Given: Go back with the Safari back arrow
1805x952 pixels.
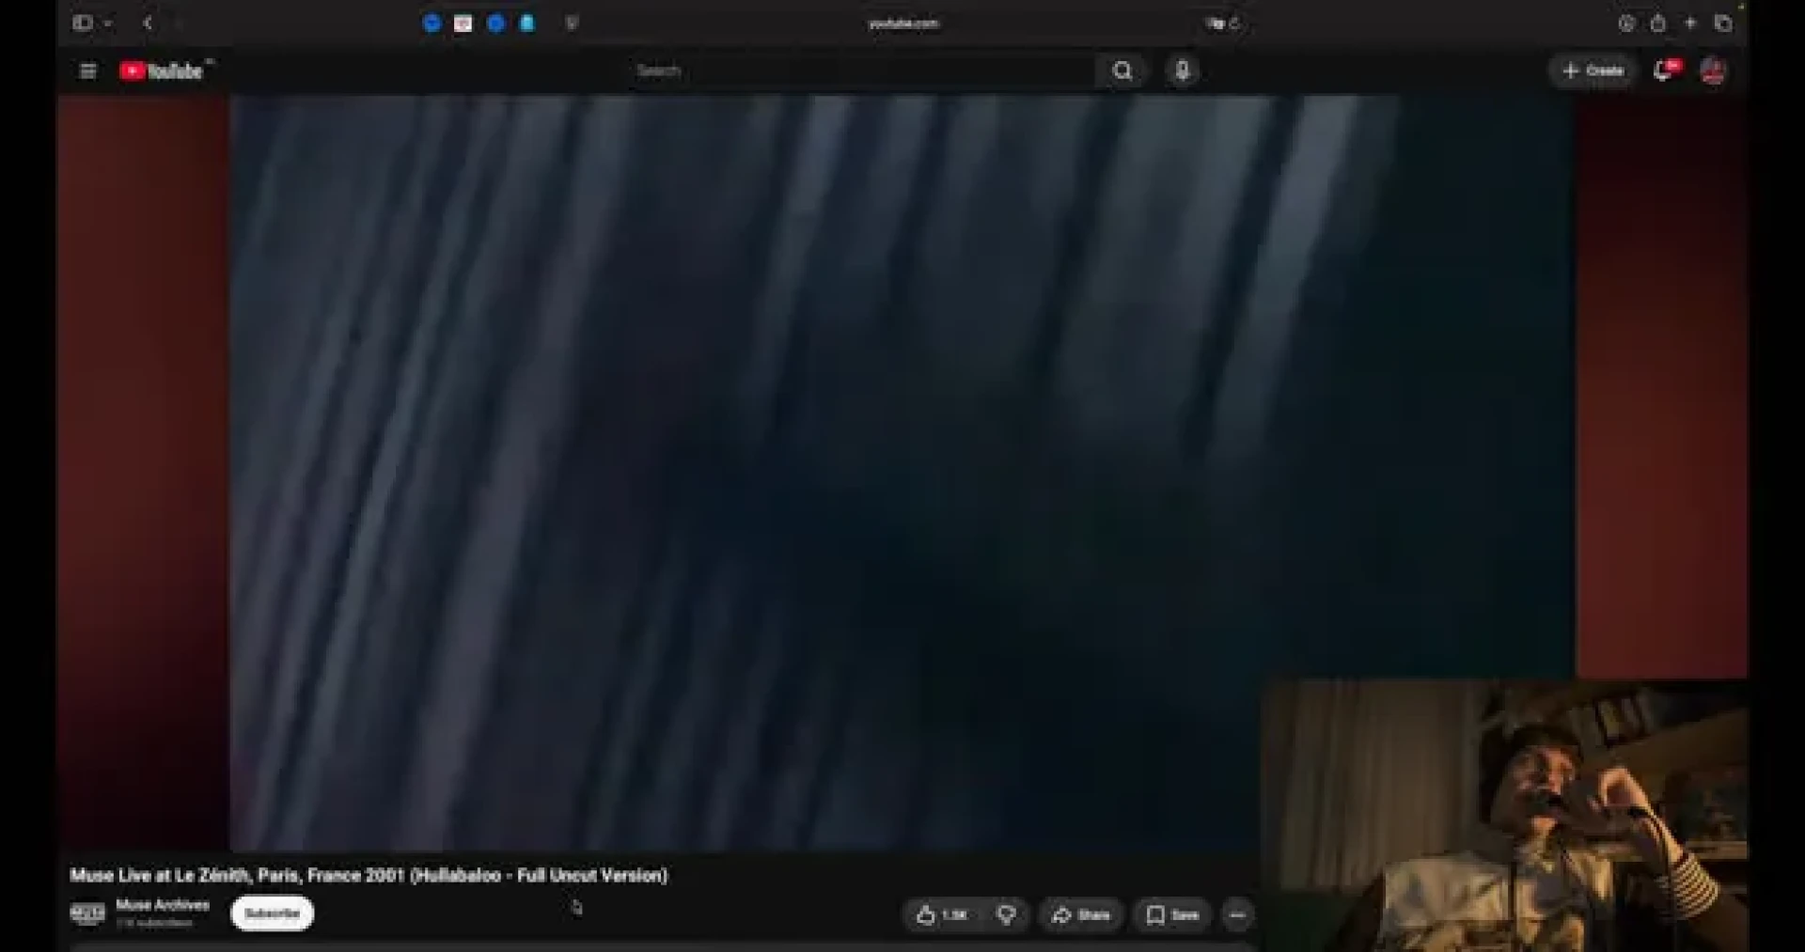Looking at the screenshot, I should (148, 23).
